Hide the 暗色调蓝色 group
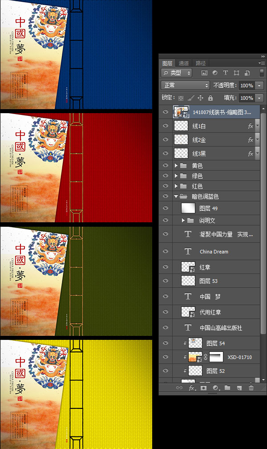Image resolution: width=267 pixels, height=449 pixels. (x=166, y=196)
